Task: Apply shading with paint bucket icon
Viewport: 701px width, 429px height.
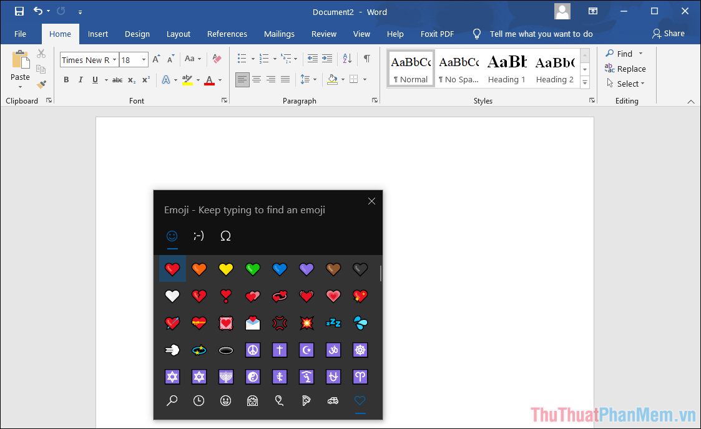Action: (332, 80)
